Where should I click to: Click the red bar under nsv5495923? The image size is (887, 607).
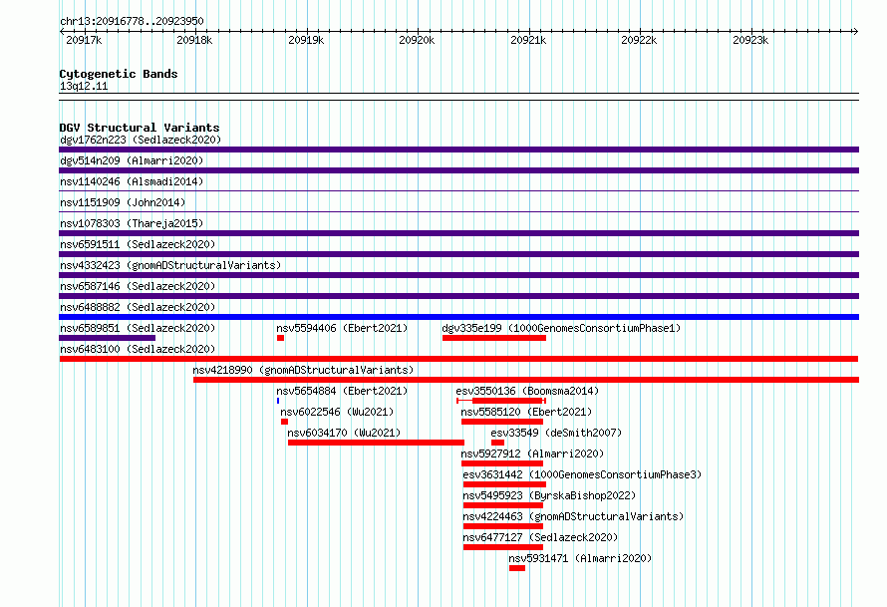click(x=503, y=505)
